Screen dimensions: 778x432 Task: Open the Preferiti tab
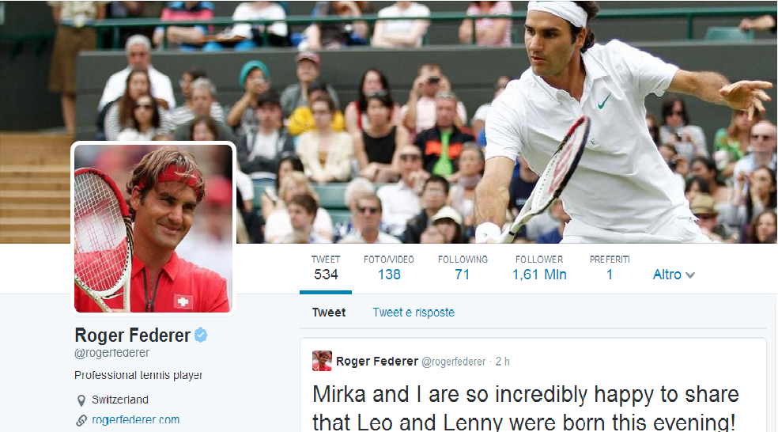(610, 268)
